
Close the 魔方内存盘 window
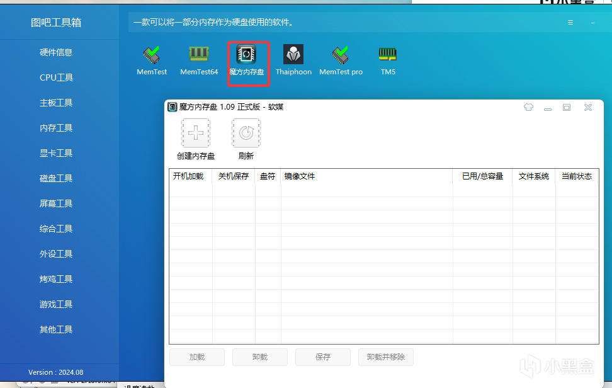[588, 107]
